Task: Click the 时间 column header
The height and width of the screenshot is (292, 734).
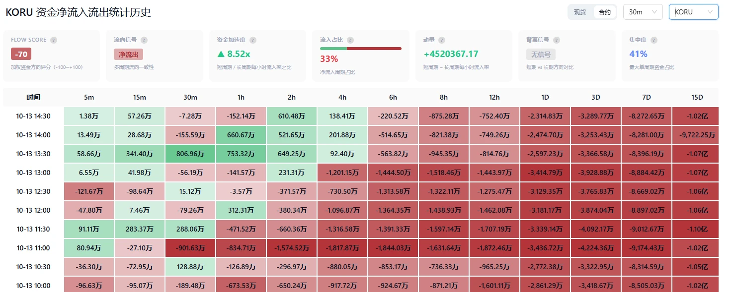Action: pyautogui.click(x=33, y=97)
